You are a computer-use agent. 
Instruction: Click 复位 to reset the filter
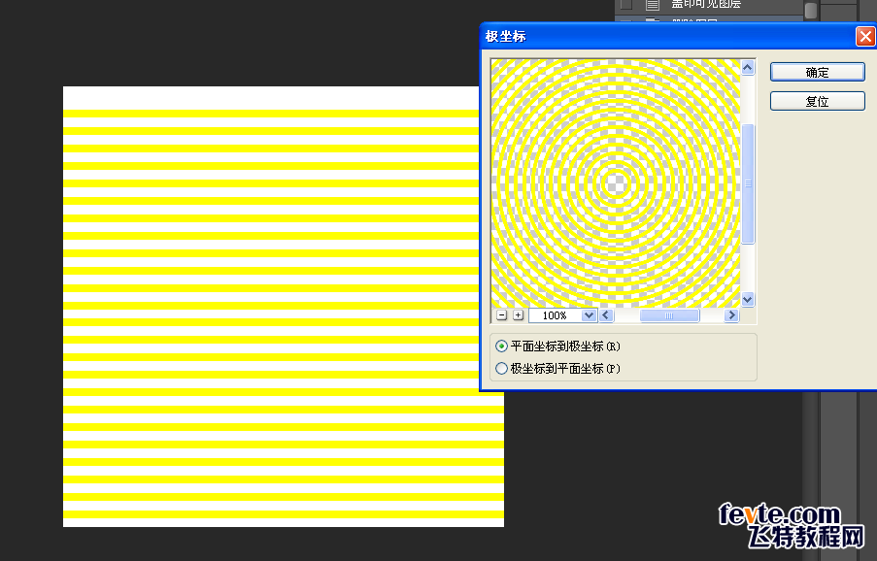pos(817,101)
